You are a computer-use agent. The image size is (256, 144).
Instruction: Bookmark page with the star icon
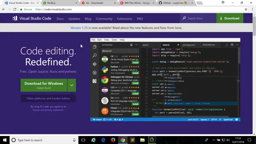pyautogui.click(x=246, y=9)
